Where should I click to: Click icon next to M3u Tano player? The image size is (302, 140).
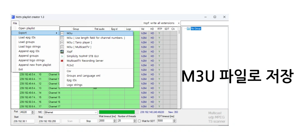coord(62,43)
